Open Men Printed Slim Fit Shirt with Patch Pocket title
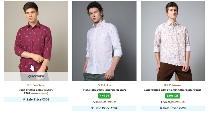 172,90
